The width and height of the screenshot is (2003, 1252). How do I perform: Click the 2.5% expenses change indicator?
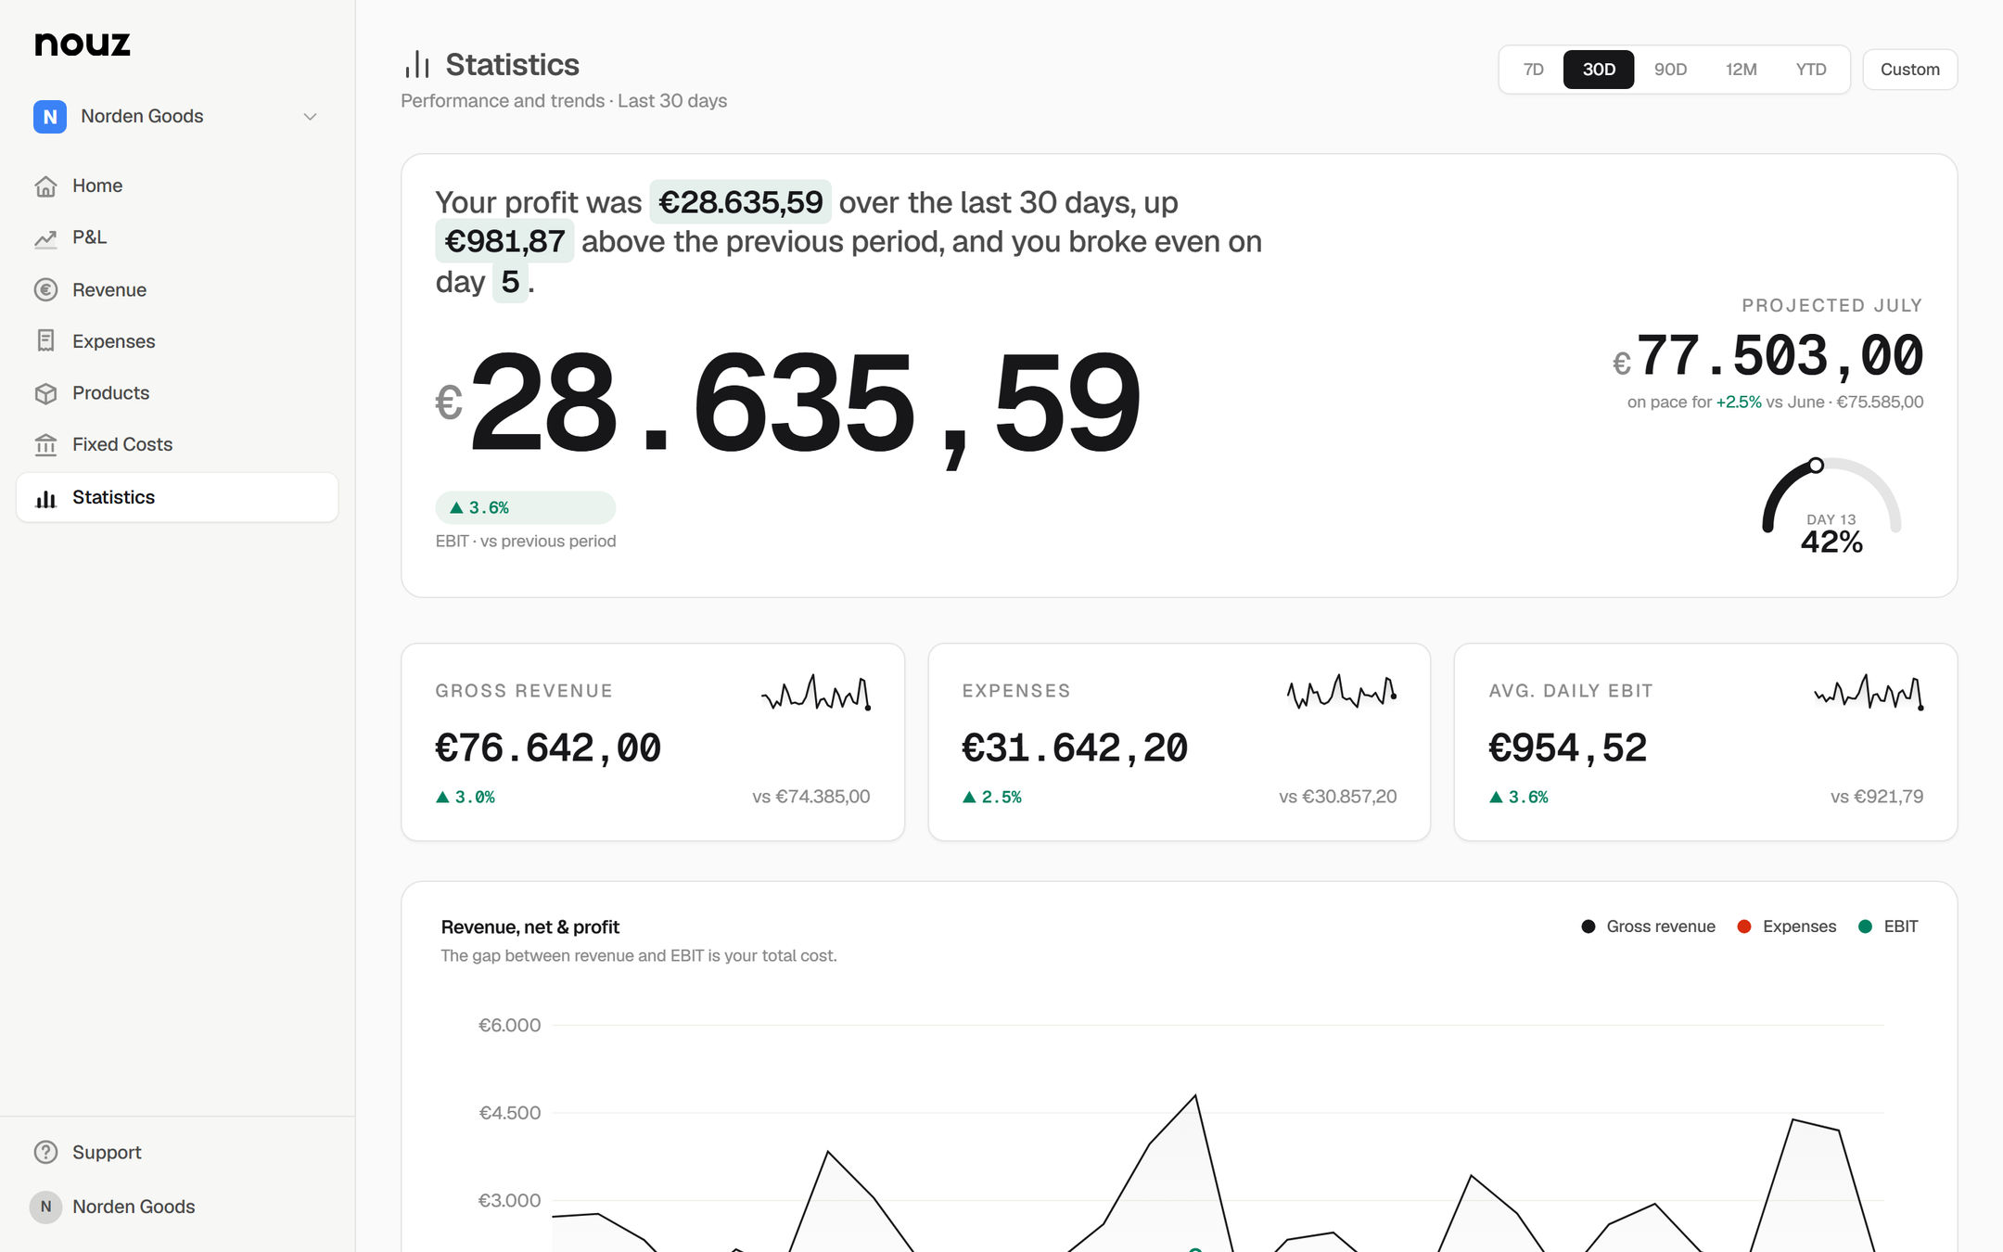click(992, 797)
